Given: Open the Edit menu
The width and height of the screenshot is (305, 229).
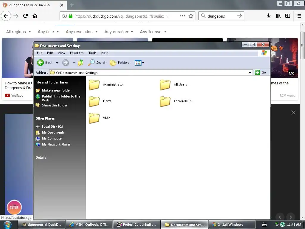Looking at the screenshot, I should tap(50, 53).
